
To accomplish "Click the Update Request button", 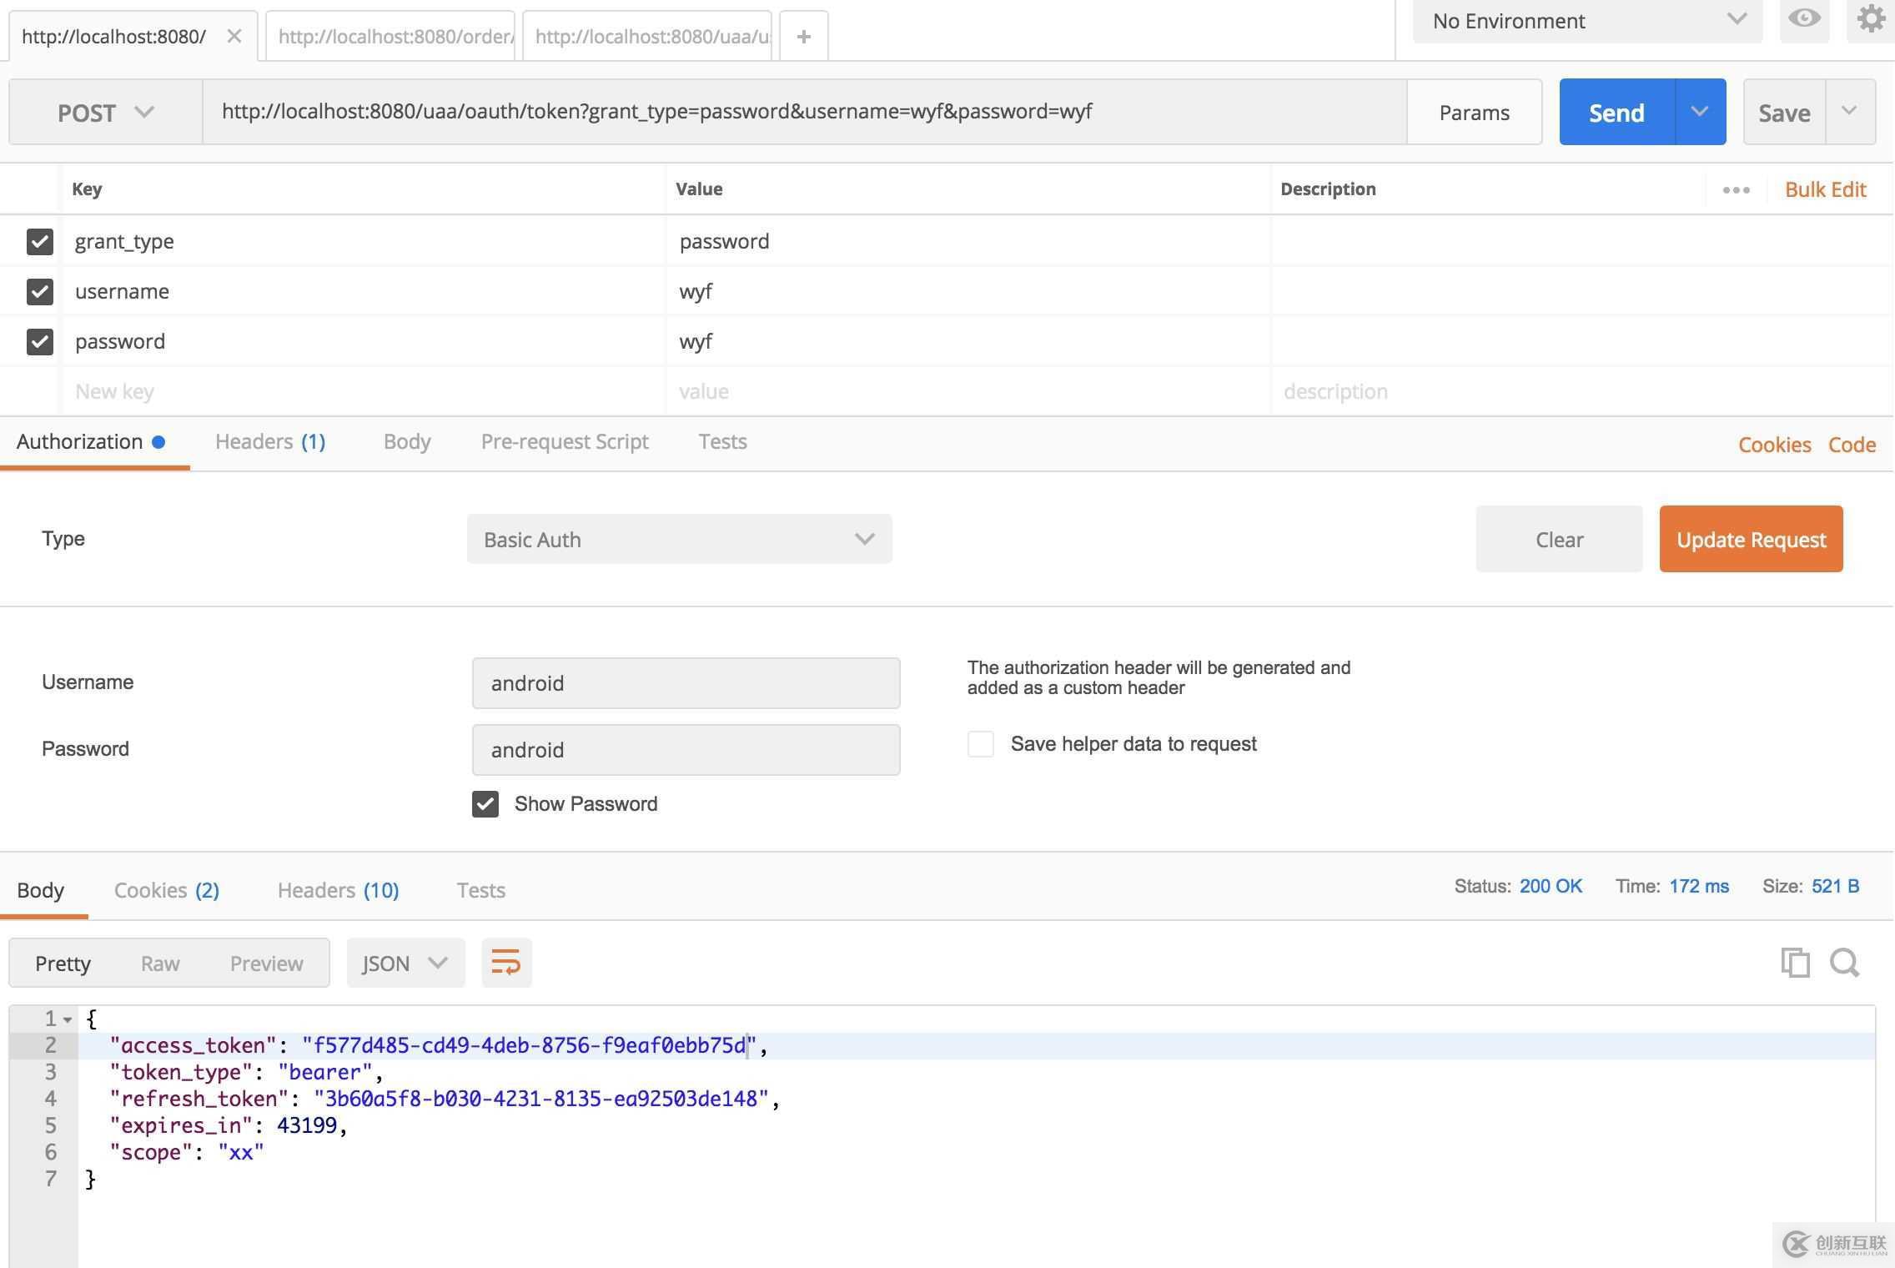I will point(1751,538).
